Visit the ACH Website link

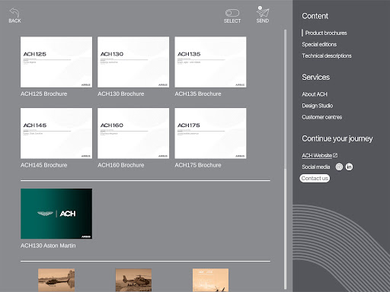(317, 155)
